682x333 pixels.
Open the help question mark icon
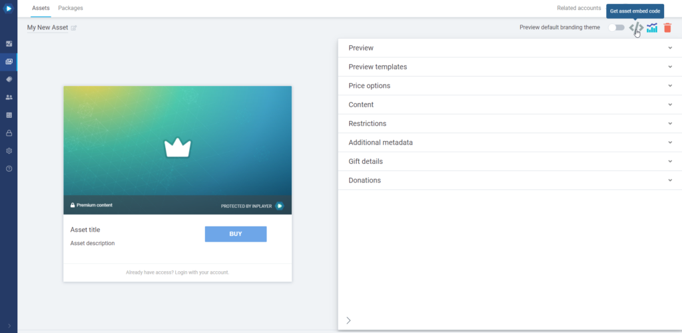click(9, 168)
